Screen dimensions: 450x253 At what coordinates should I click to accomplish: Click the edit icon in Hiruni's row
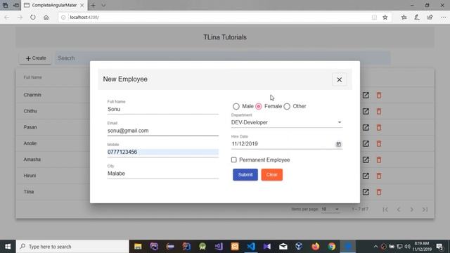point(366,176)
